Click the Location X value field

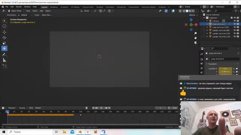(x=225, y=69)
